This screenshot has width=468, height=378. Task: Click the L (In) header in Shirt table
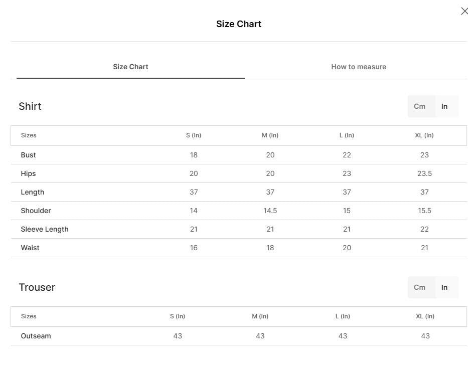tap(347, 135)
